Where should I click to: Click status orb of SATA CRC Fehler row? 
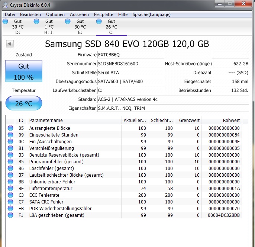[x=10, y=202]
